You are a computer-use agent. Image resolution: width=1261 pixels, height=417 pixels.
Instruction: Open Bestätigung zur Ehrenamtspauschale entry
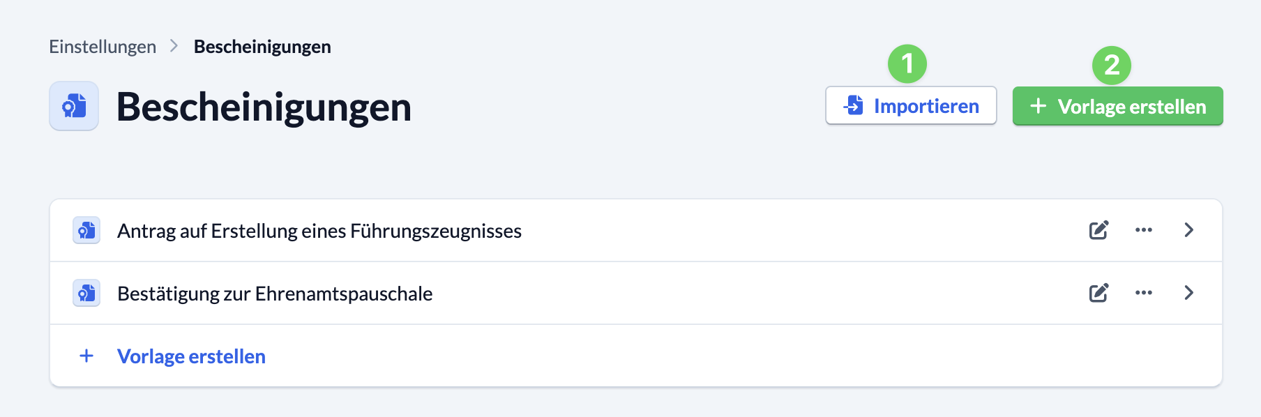click(x=275, y=294)
